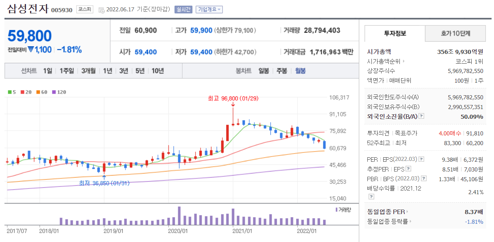Click the 거래대금 value 1,716,963 백만
This screenshot has width=494, height=242.
point(331,52)
